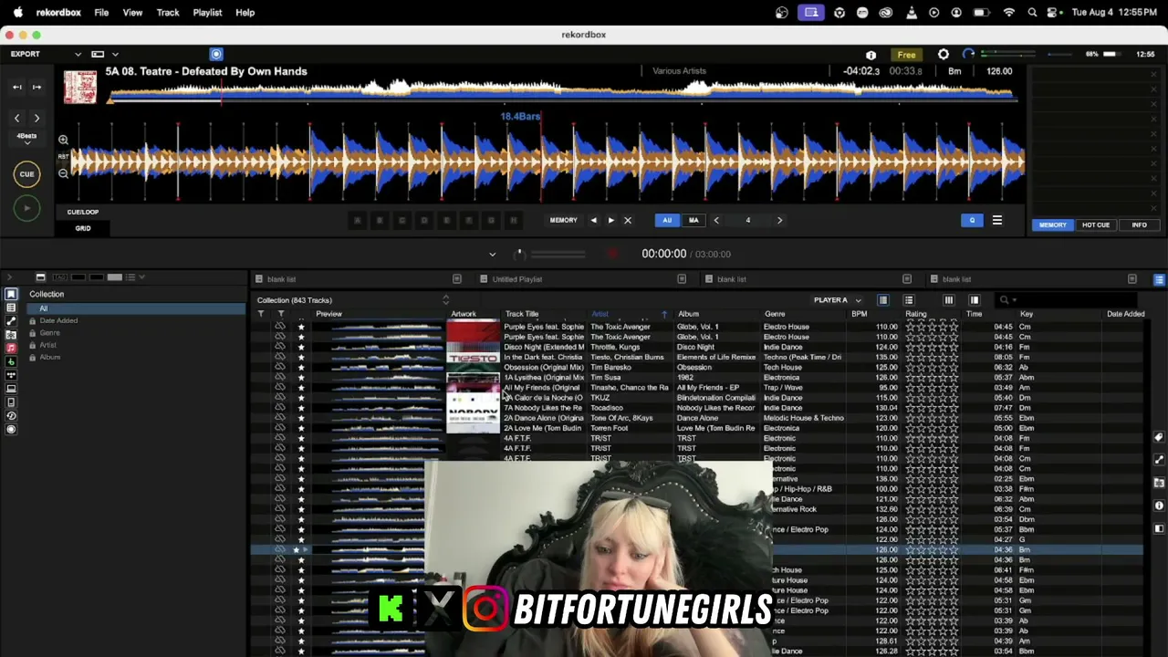The image size is (1168, 657).
Task: Click the MEMORY button beside the cue arrows
Action: pos(563,220)
